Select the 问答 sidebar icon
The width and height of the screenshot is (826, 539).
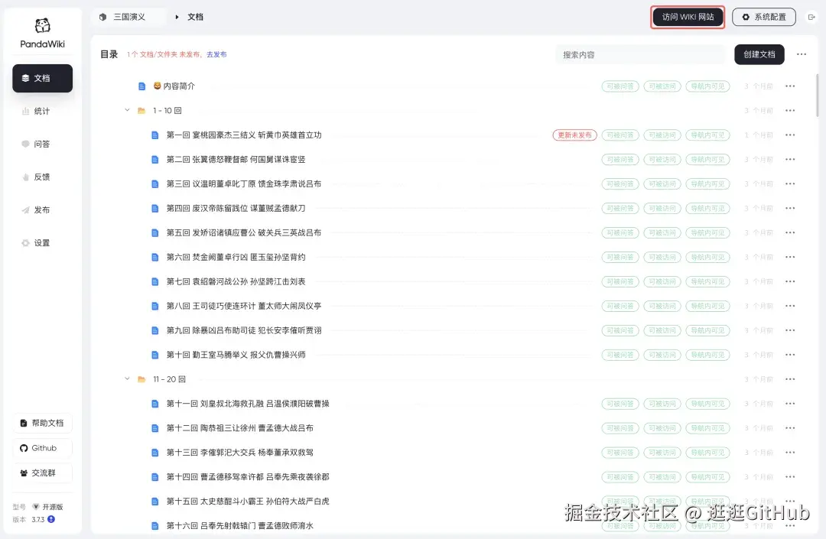[42, 144]
